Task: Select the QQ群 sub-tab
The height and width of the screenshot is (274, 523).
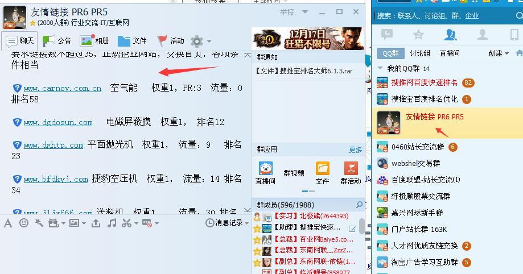Action: click(x=390, y=53)
